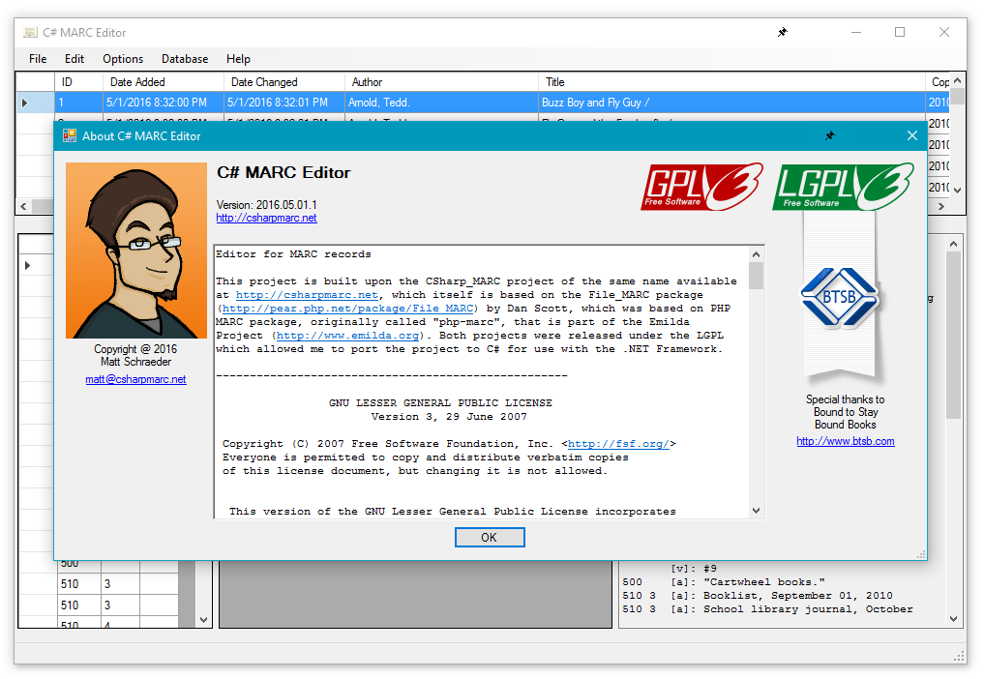Click the license text scrollbar thumb

(x=757, y=276)
